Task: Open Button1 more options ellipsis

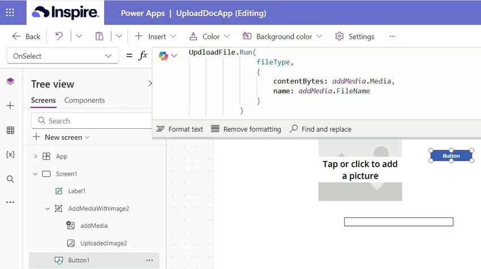Action: pos(149,261)
